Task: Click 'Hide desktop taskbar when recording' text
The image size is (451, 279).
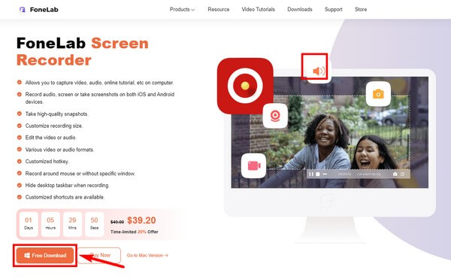Action: [x=67, y=185]
